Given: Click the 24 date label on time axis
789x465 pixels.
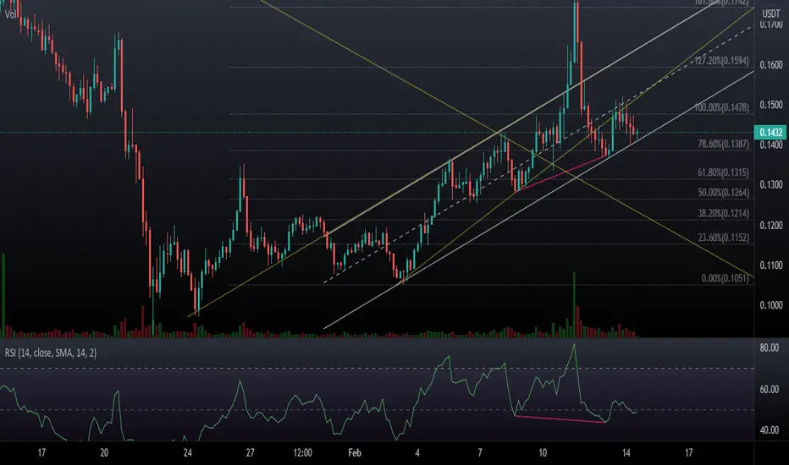Looking at the screenshot, I should coord(188,453).
